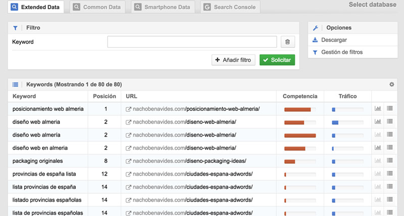Open external link icon in lista provincias de españa row
The image size is (404, 216).
click(x=128, y=187)
